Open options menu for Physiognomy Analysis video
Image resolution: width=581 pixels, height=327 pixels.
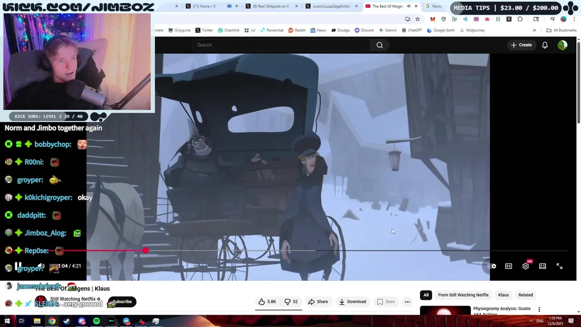pyautogui.click(x=539, y=309)
